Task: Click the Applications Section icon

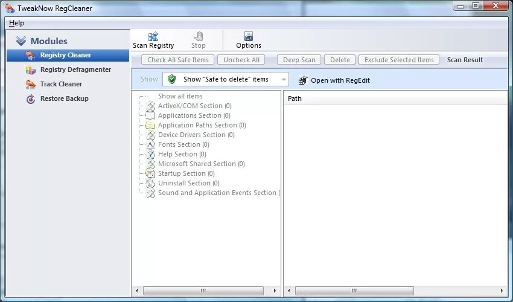Action: tap(150, 115)
